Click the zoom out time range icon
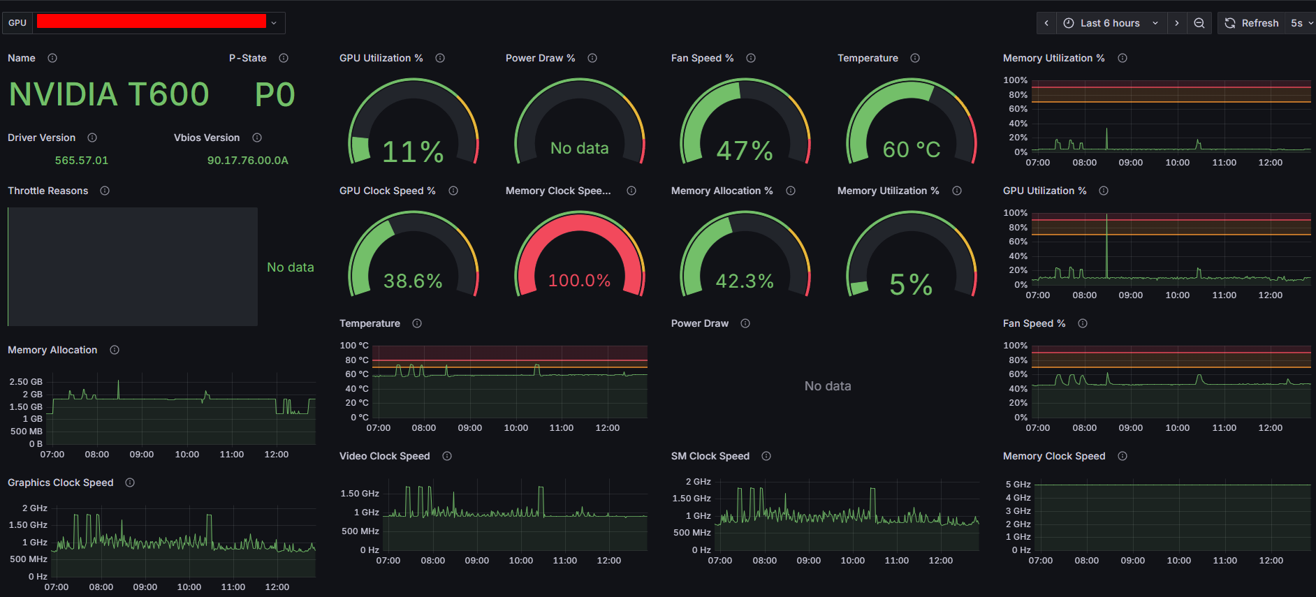1316x597 pixels. tap(1199, 23)
